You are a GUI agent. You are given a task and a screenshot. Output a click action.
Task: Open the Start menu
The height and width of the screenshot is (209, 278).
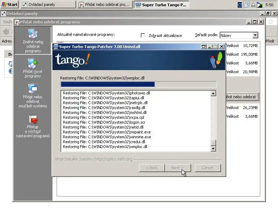[x=9, y=5]
